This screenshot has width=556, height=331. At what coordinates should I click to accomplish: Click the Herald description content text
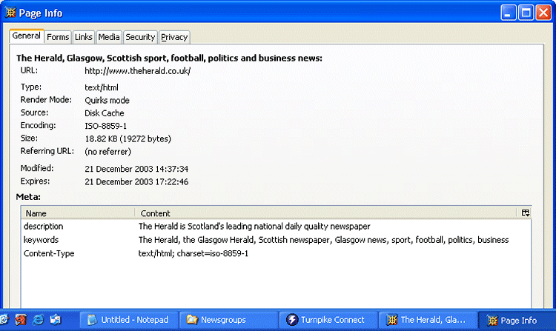click(254, 226)
